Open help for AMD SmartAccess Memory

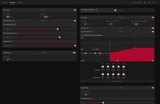pyautogui.click(x=96, y=10)
